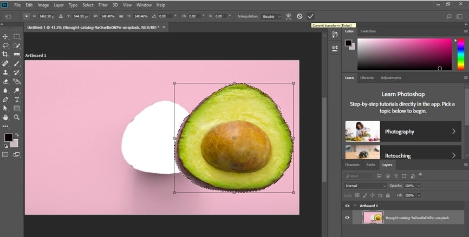The image size is (469, 237).
Task: Select the Eraser tool
Action: (5, 81)
